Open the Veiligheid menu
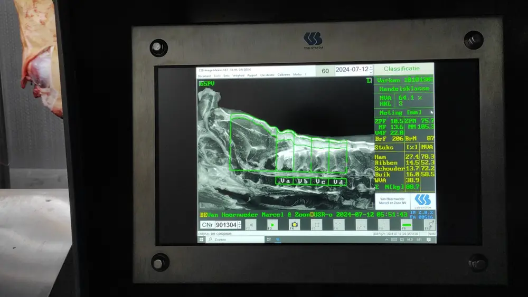528x297 pixels. pyautogui.click(x=239, y=75)
